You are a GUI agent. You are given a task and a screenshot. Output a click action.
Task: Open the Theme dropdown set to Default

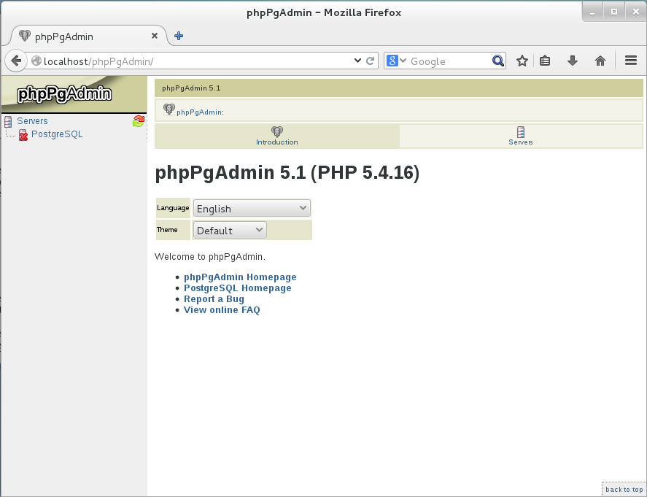(230, 231)
